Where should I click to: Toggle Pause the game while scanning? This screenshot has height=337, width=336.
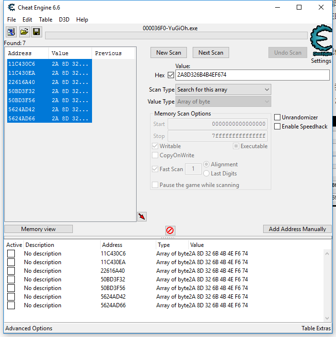[x=155, y=185]
